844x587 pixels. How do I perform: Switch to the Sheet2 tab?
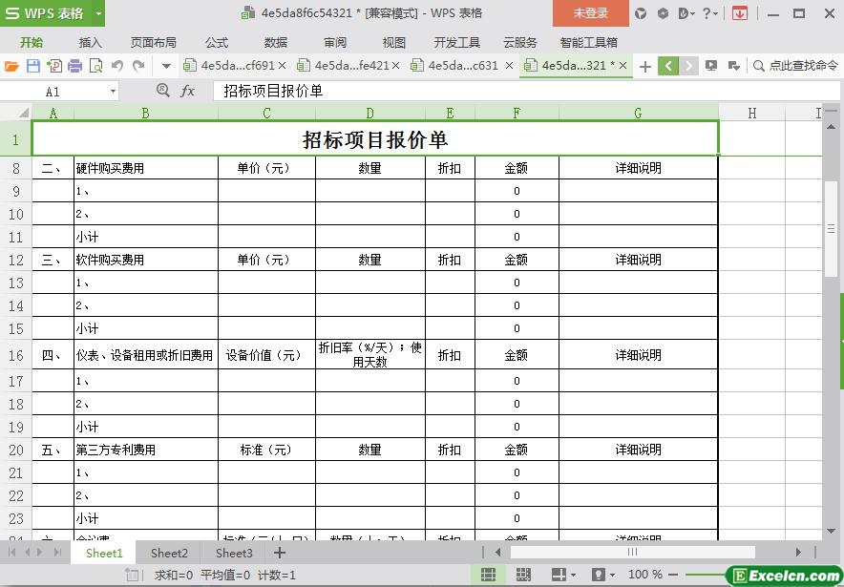click(x=169, y=553)
